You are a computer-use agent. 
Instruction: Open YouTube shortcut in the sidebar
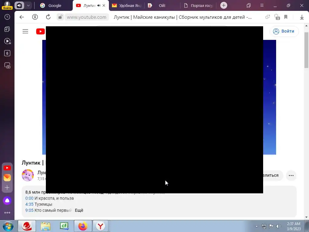click(7, 168)
